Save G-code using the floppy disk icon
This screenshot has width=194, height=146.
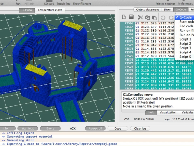[131, 17]
